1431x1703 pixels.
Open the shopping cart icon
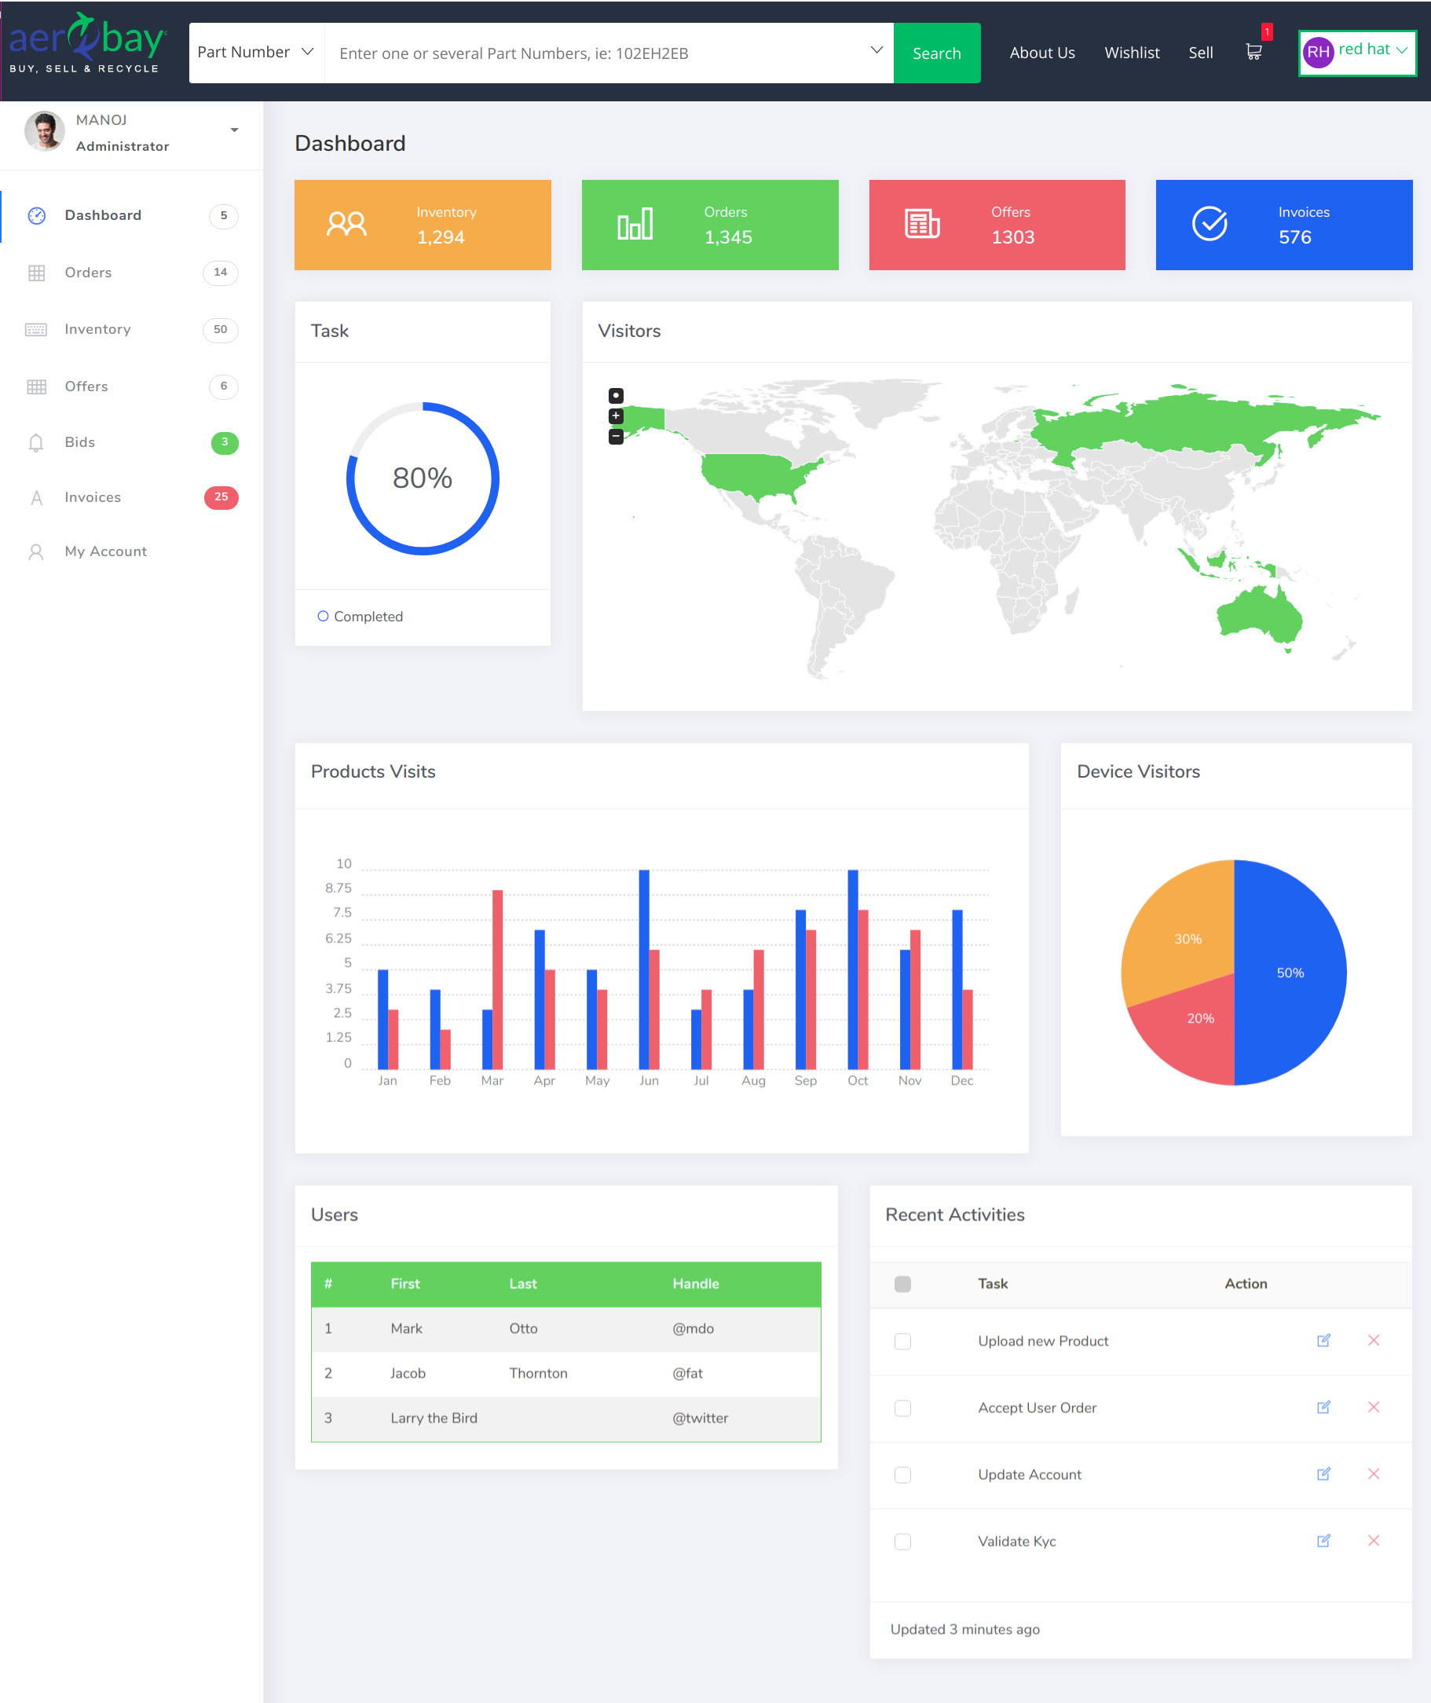point(1253,52)
